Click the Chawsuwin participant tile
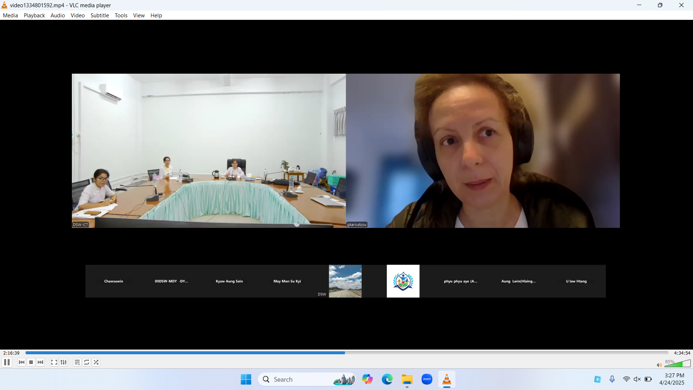The image size is (693, 390). point(114,281)
